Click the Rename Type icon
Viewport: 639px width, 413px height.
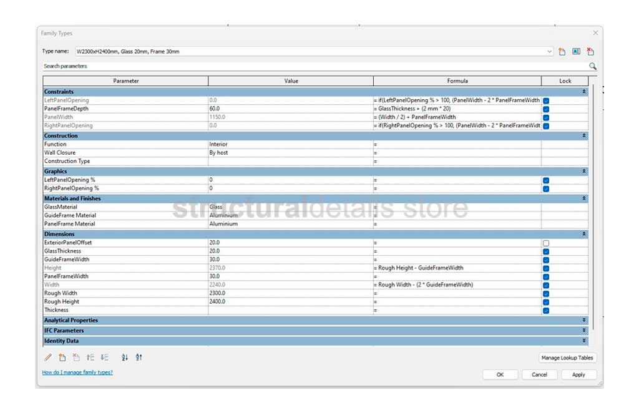pos(576,52)
